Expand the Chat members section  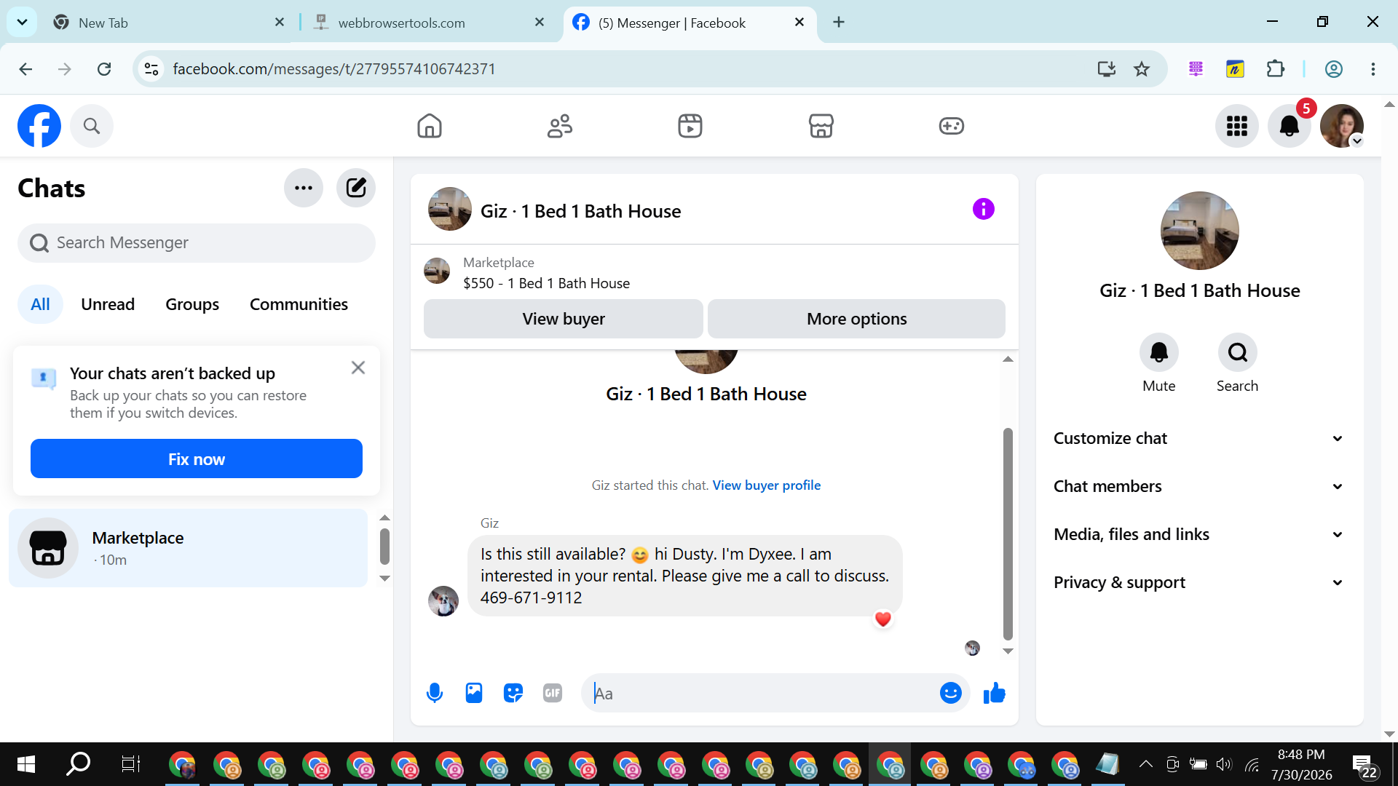[1200, 487]
